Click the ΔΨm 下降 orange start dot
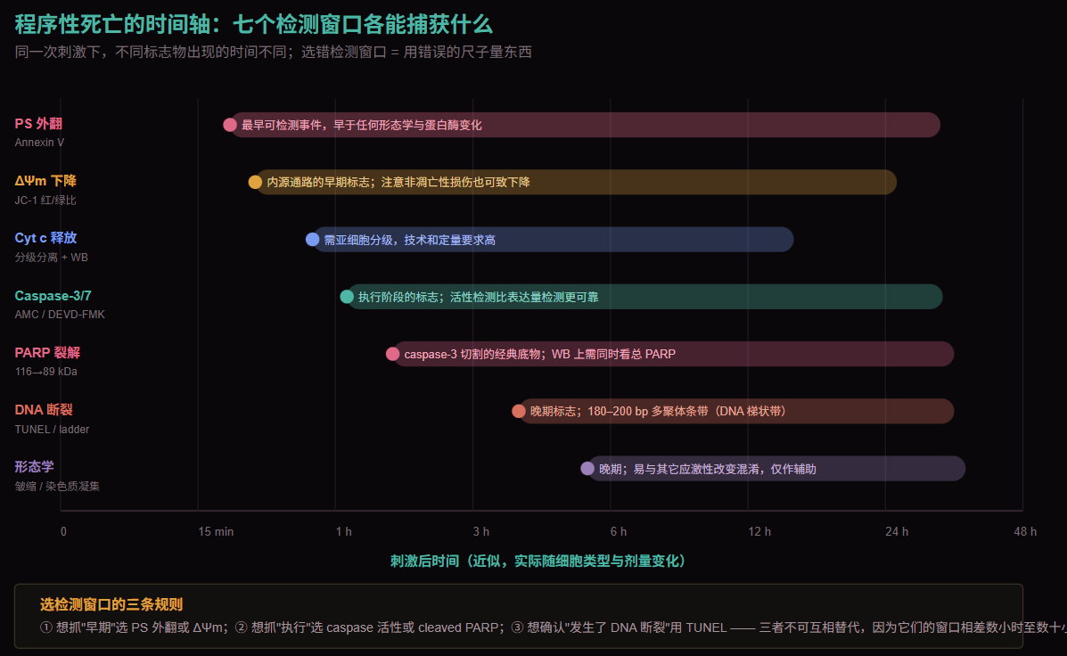Viewport: 1067px width, 656px height. 255,182
